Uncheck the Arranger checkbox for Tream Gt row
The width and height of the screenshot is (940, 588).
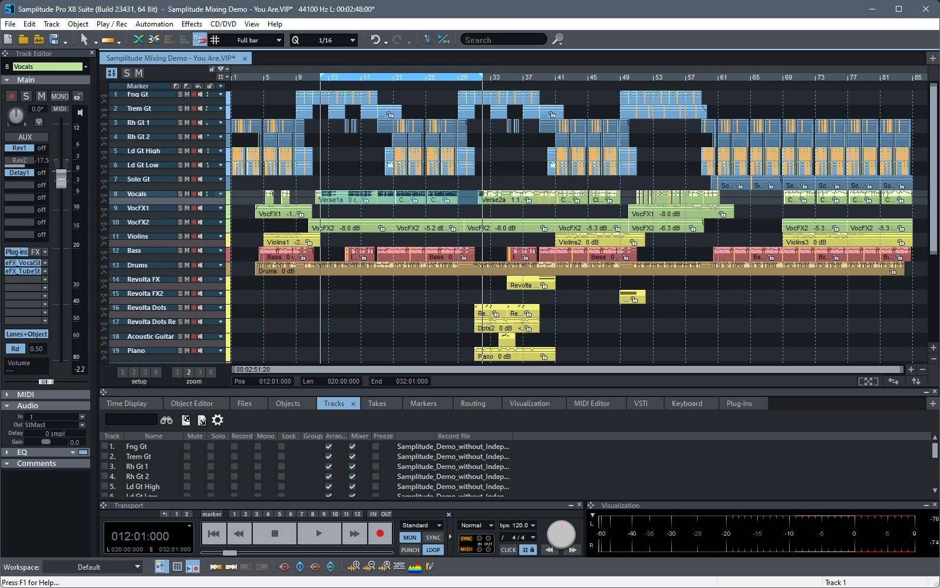click(329, 457)
